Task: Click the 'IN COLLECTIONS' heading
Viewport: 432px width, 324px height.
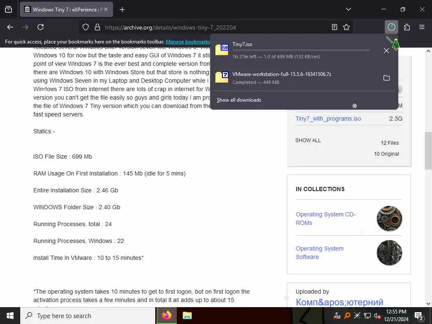Action: coord(320,189)
